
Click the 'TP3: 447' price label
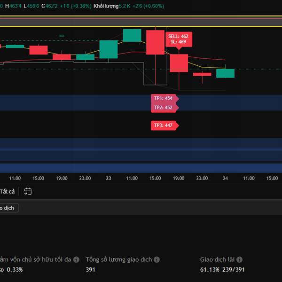164,125
